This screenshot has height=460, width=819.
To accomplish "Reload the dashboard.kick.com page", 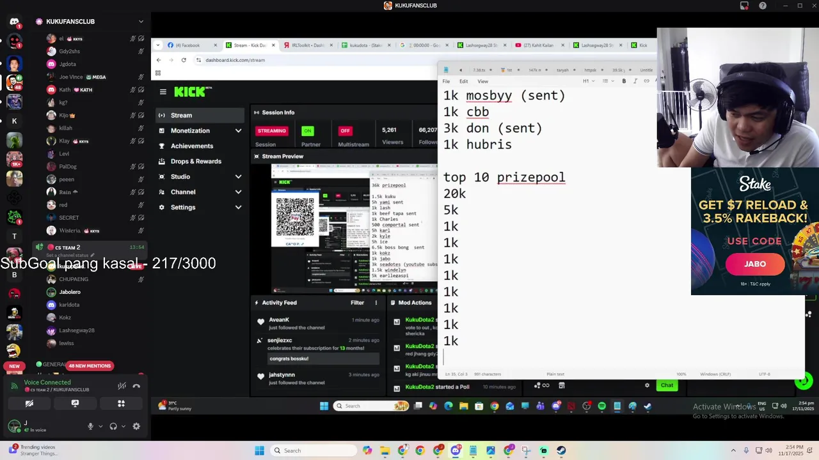I will click(x=184, y=60).
